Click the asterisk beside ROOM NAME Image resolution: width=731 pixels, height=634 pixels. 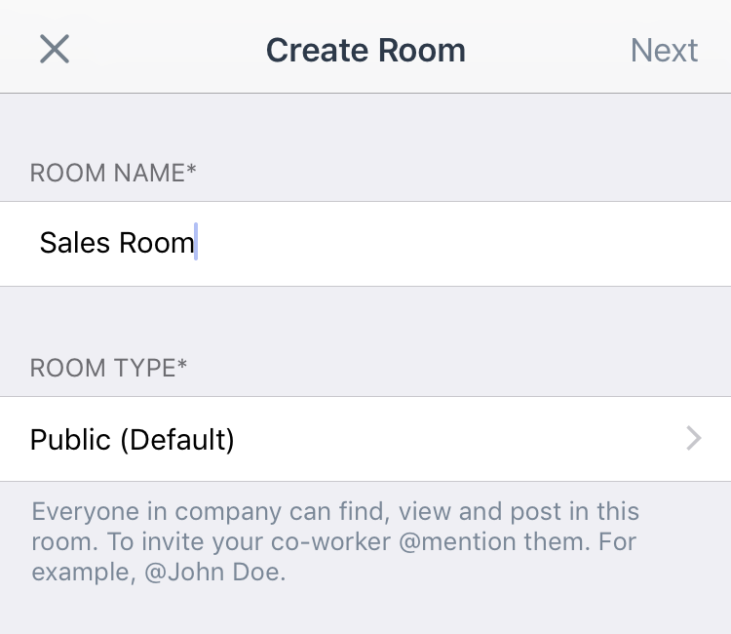point(191,169)
